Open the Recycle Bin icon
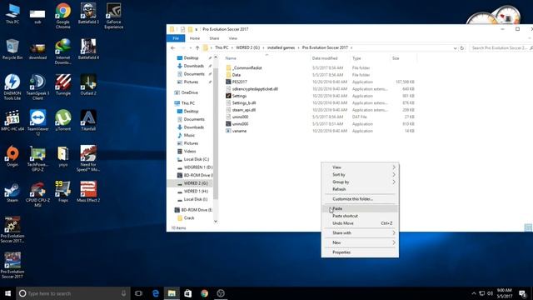 12,49
